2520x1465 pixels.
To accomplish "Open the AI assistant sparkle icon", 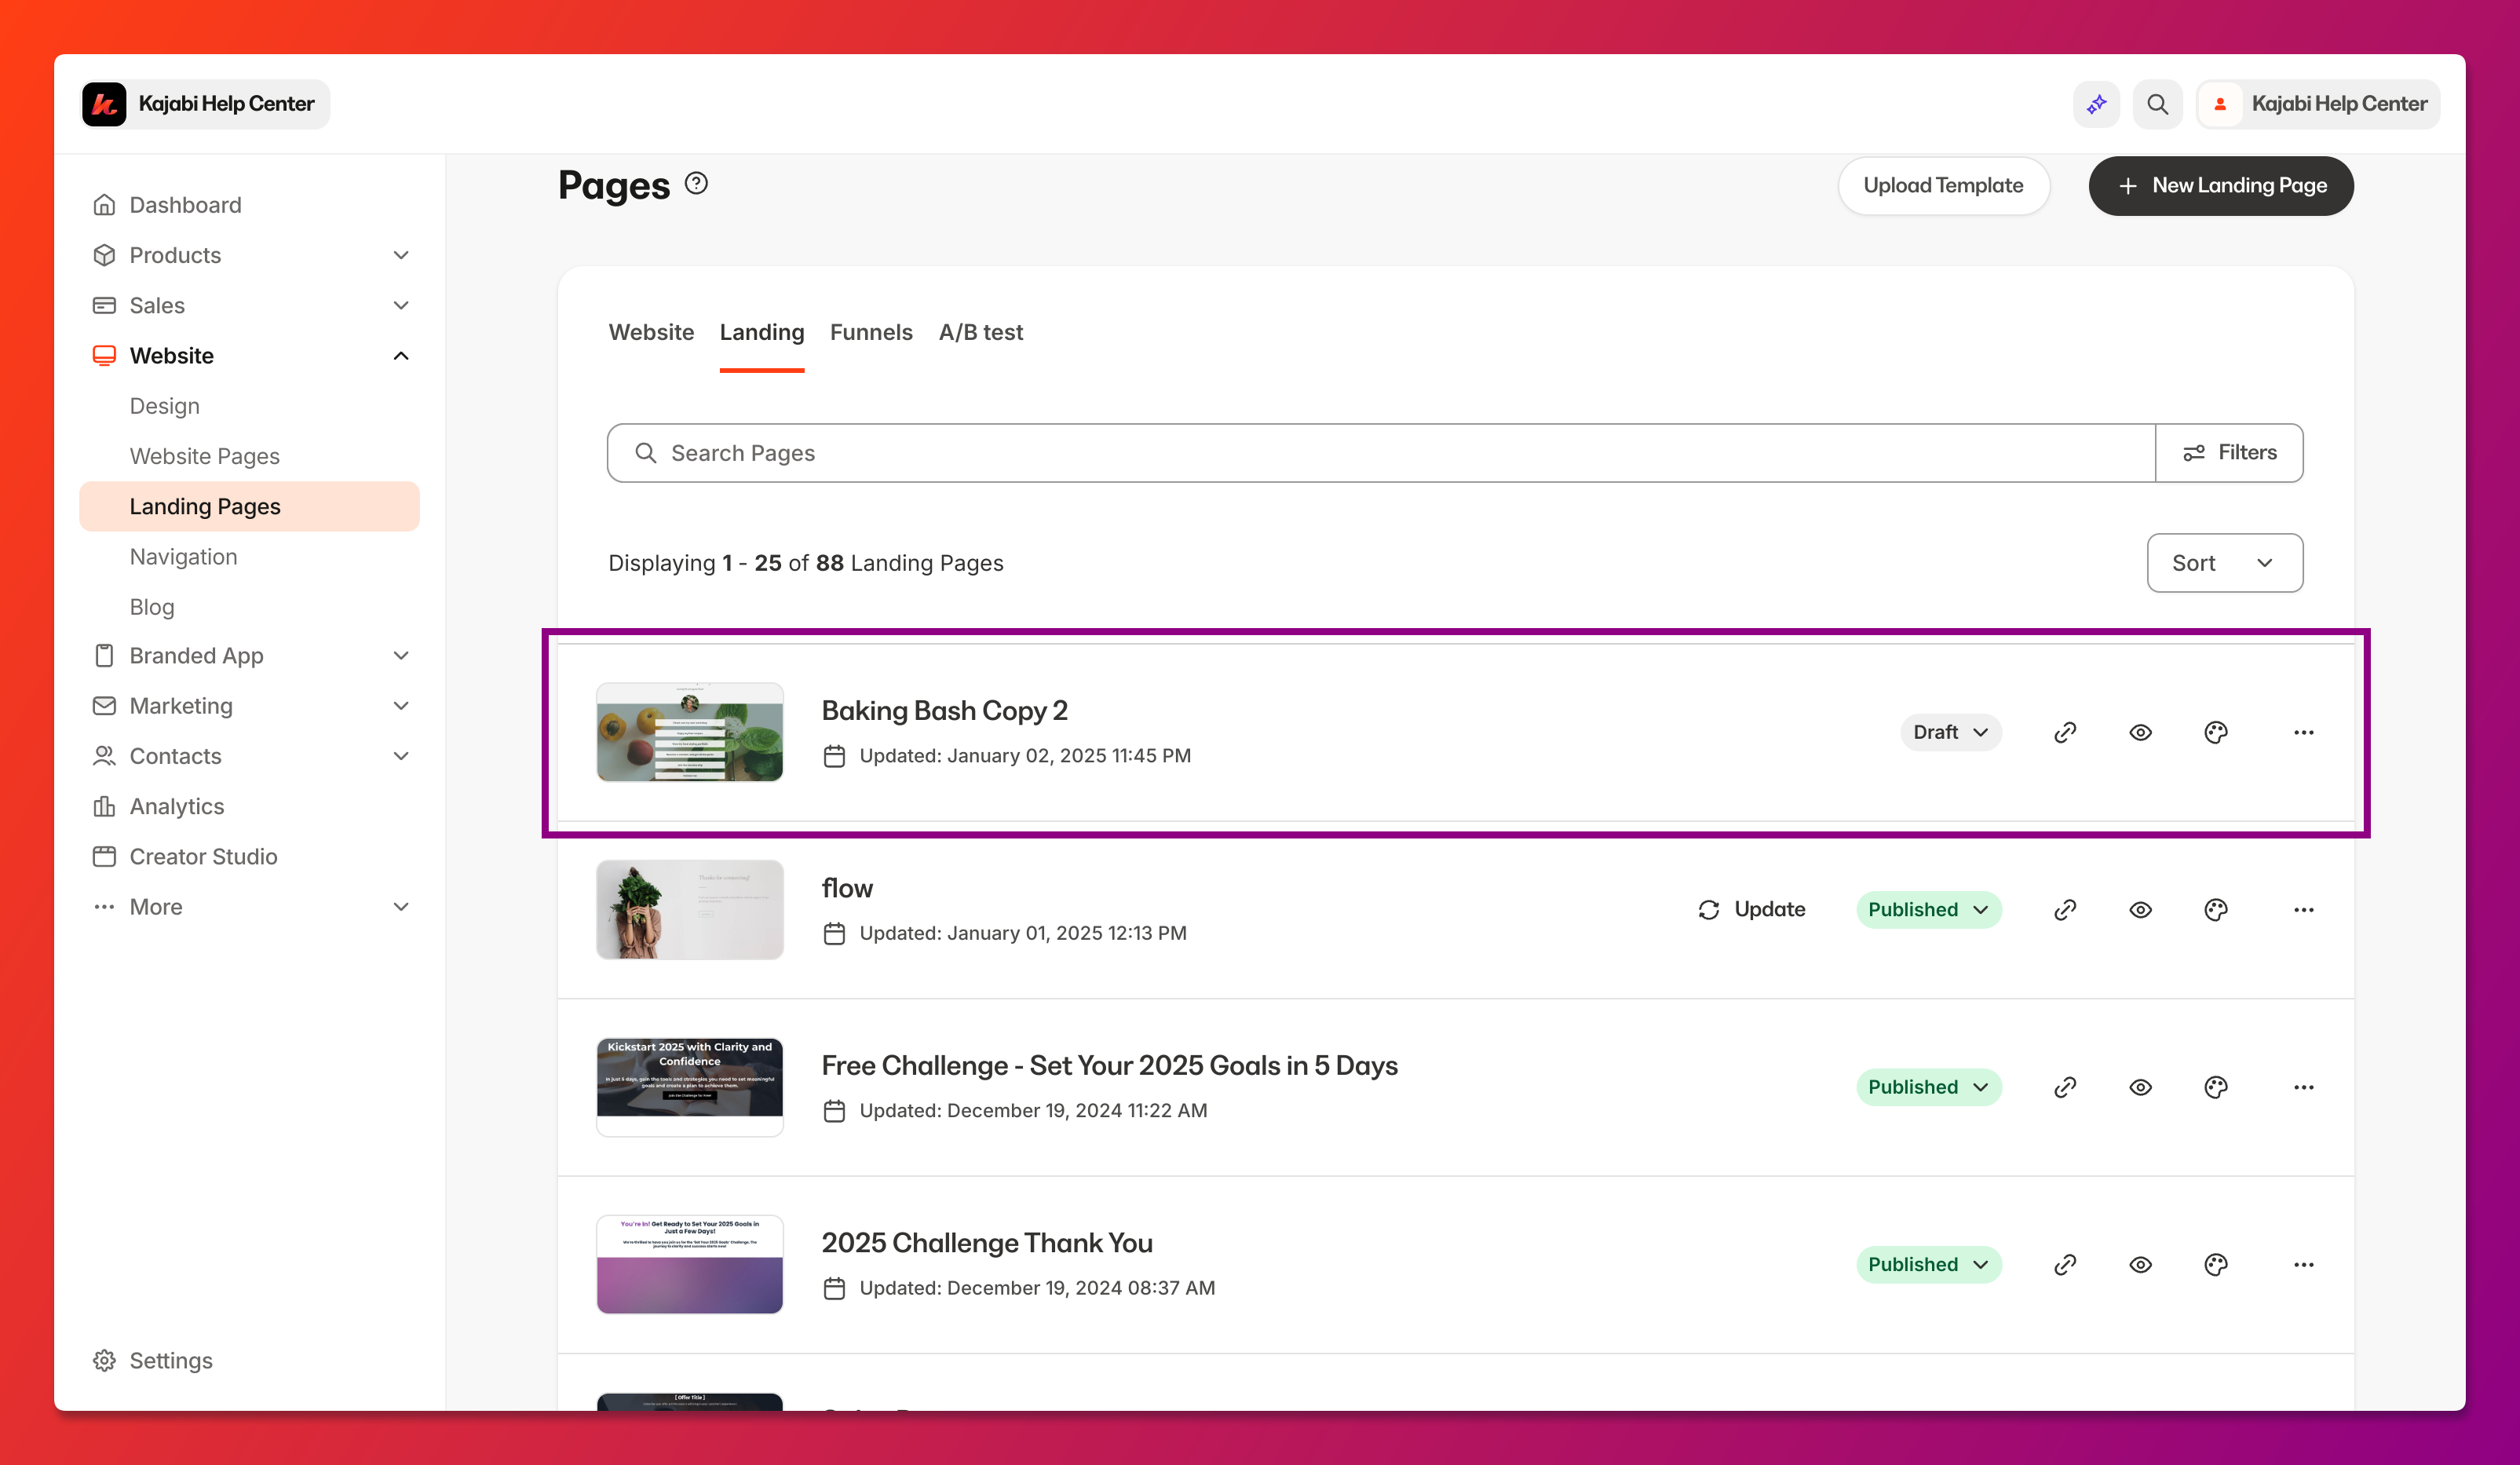I will click(x=2097, y=104).
